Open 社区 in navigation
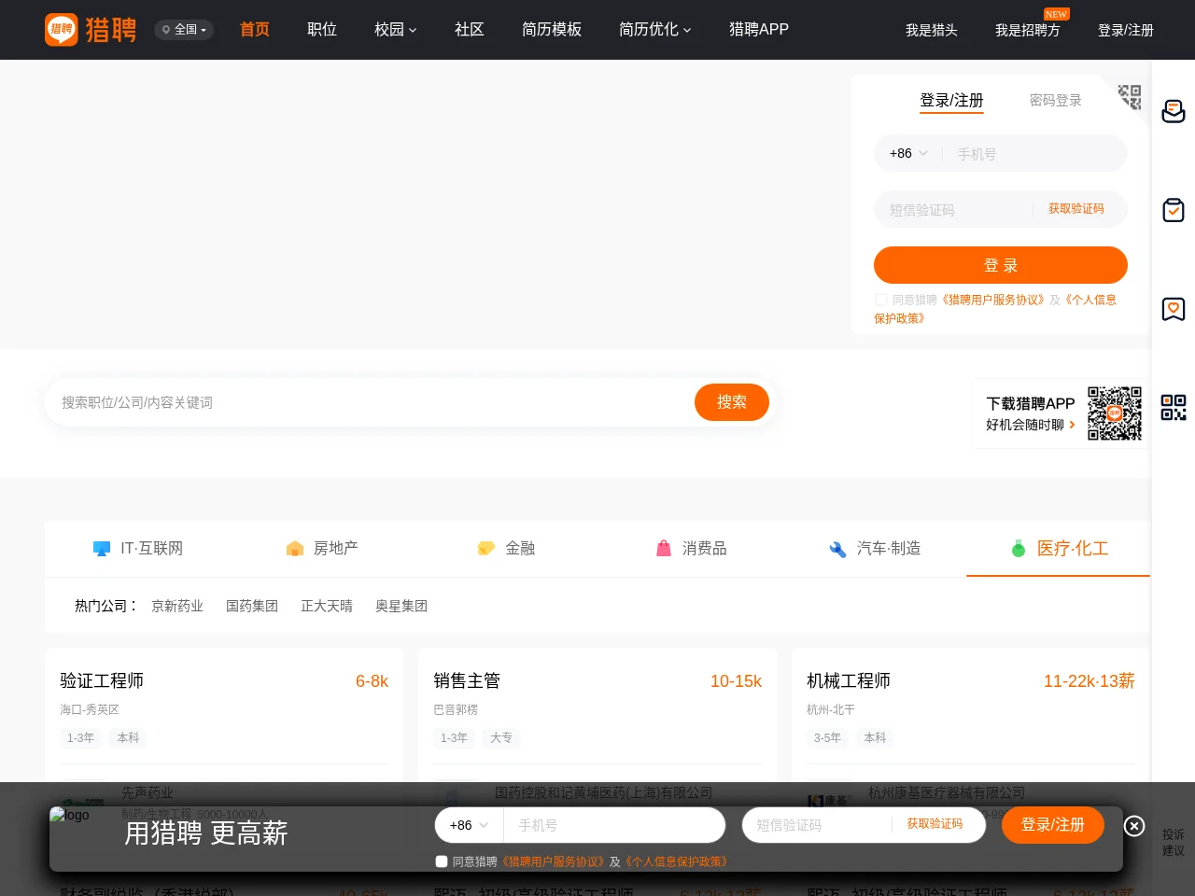This screenshot has width=1195, height=896. tap(470, 30)
